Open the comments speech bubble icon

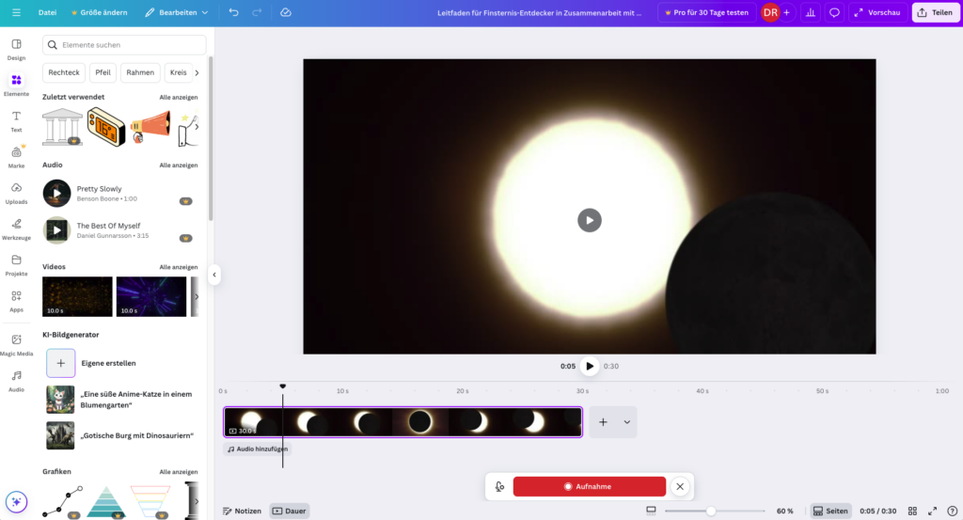[x=834, y=12]
